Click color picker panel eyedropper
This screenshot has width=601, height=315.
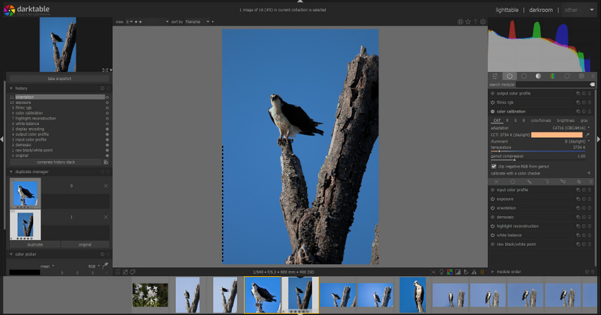[105, 266]
